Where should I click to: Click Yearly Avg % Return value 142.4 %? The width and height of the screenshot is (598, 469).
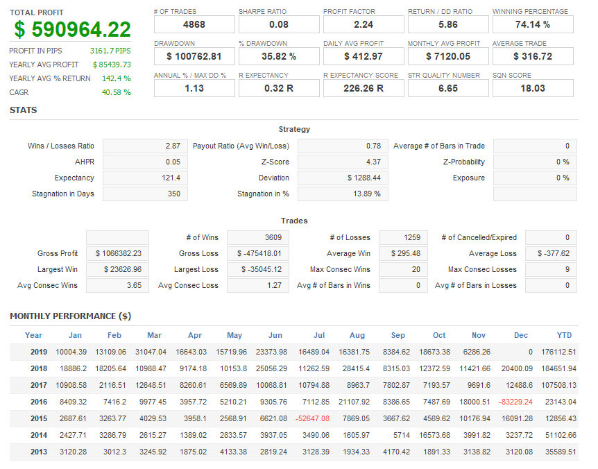click(x=117, y=78)
